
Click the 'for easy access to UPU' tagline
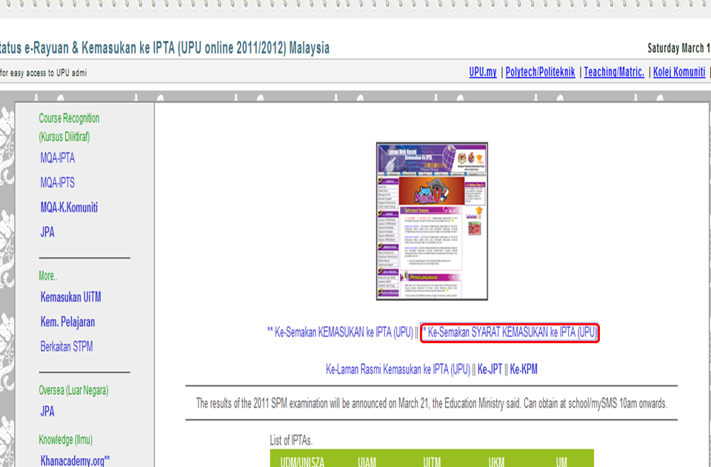pyautogui.click(x=43, y=73)
